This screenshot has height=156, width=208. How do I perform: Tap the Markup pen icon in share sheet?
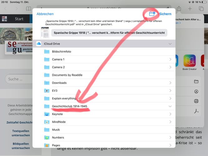[x=196, y=91]
